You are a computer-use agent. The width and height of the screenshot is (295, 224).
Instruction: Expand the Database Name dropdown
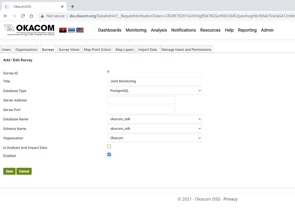tap(155, 119)
